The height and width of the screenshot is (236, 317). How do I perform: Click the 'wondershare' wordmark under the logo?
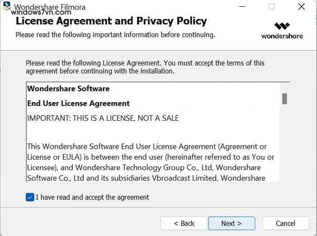[x=282, y=36]
